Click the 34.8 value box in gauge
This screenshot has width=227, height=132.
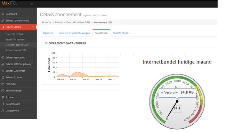[177, 108]
